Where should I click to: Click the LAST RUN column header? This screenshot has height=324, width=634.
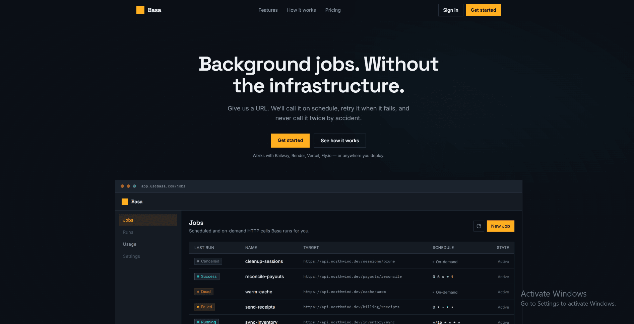point(204,248)
